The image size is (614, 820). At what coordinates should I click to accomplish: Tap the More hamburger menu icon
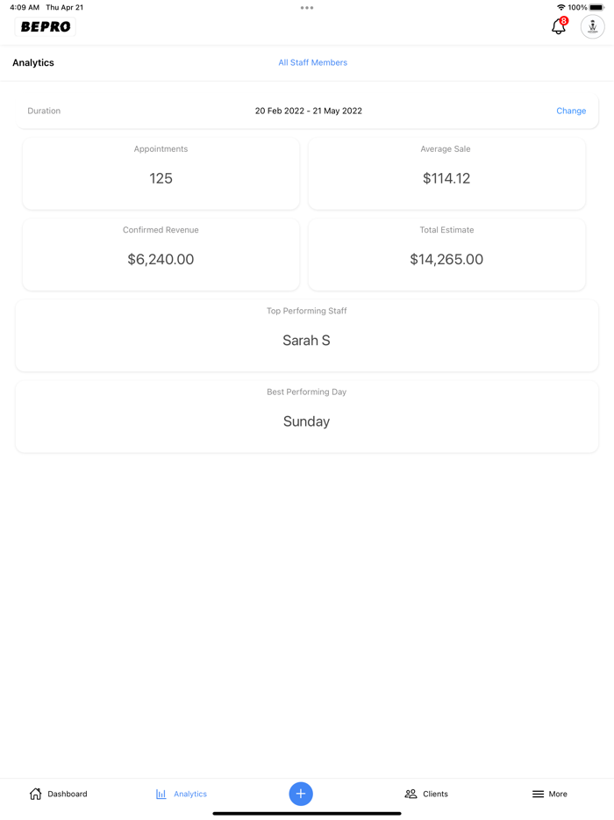[538, 794]
